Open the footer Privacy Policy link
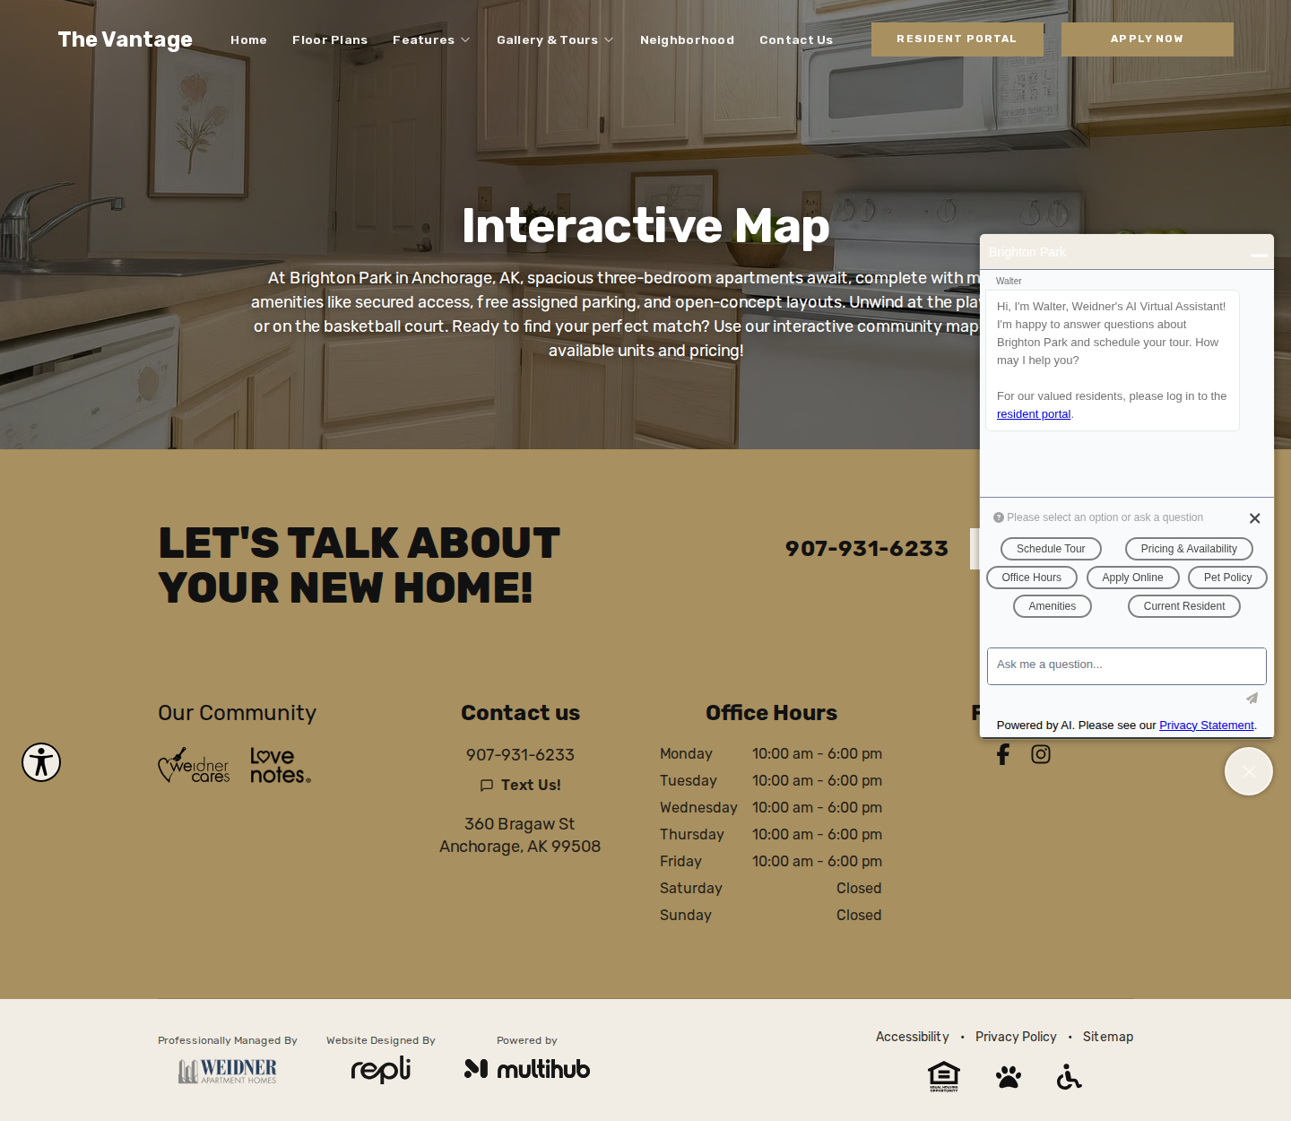 click(x=1016, y=1037)
